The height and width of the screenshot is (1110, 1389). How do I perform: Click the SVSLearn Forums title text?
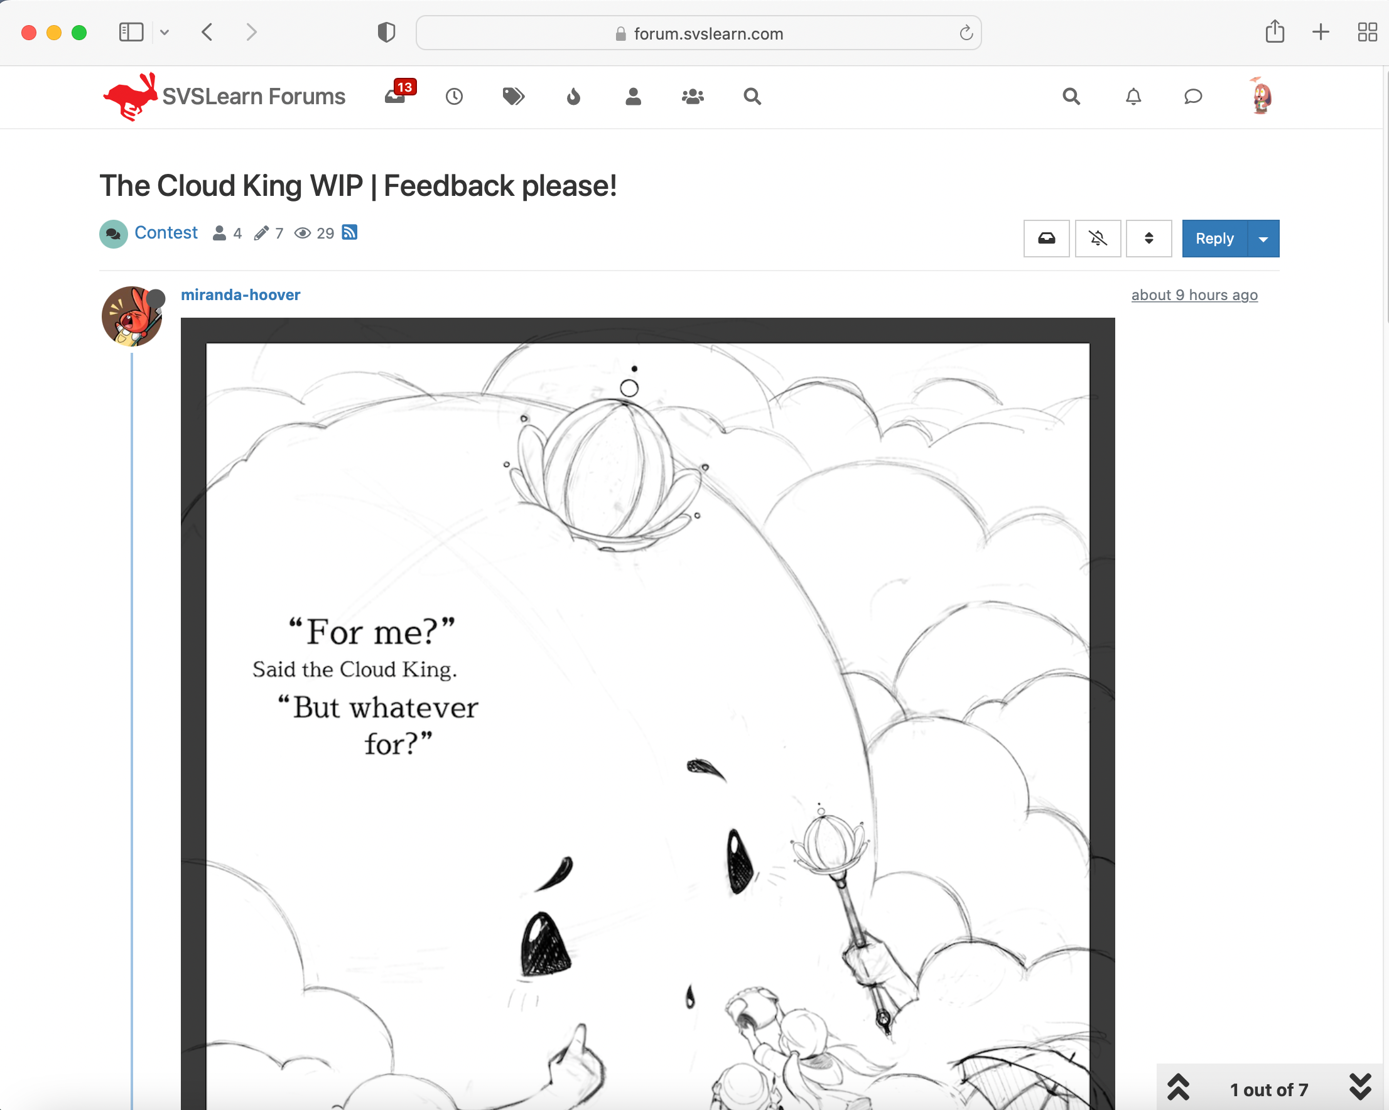click(254, 97)
